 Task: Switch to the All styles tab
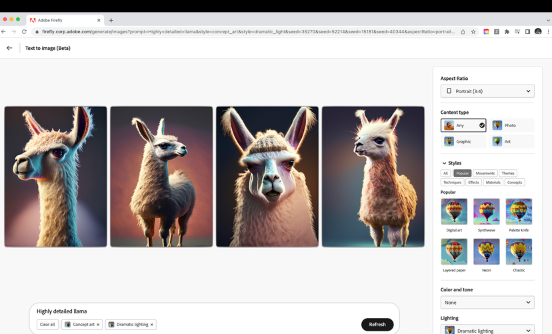[445, 173]
